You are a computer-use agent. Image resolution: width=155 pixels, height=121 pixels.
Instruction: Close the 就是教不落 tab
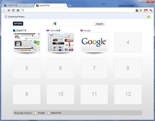point(33,5)
